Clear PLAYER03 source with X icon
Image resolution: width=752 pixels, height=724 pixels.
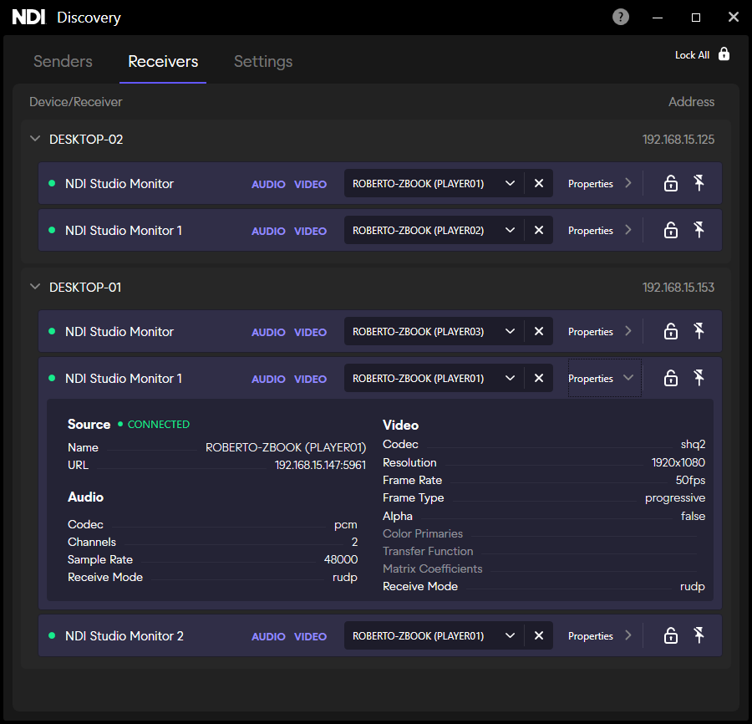point(539,332)
